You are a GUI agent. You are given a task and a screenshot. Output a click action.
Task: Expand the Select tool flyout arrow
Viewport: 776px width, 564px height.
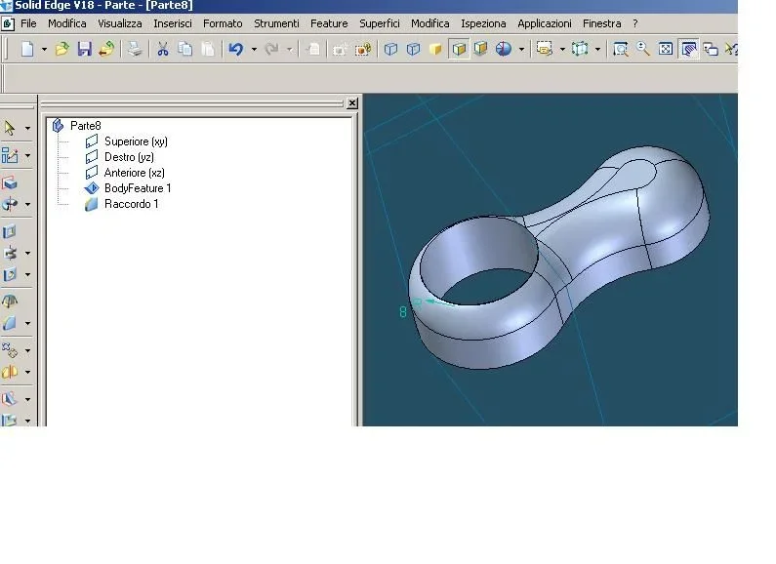coord(27,129)
